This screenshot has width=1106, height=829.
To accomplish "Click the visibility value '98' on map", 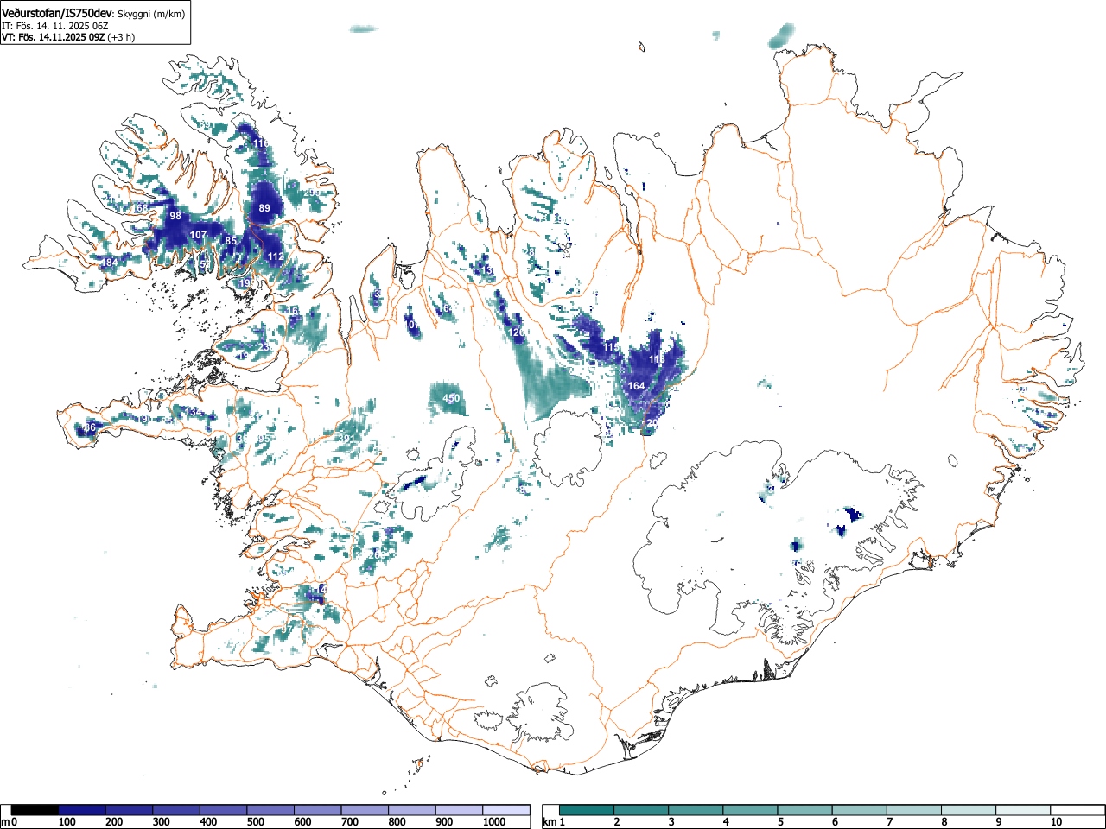I will point(175,216).
